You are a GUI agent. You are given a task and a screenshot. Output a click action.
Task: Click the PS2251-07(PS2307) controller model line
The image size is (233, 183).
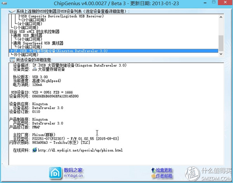point(75,139)
